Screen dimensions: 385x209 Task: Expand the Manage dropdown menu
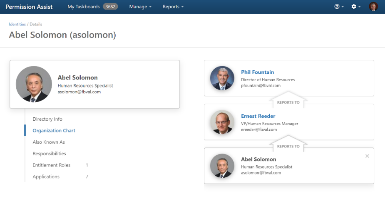tap(140, 7)
